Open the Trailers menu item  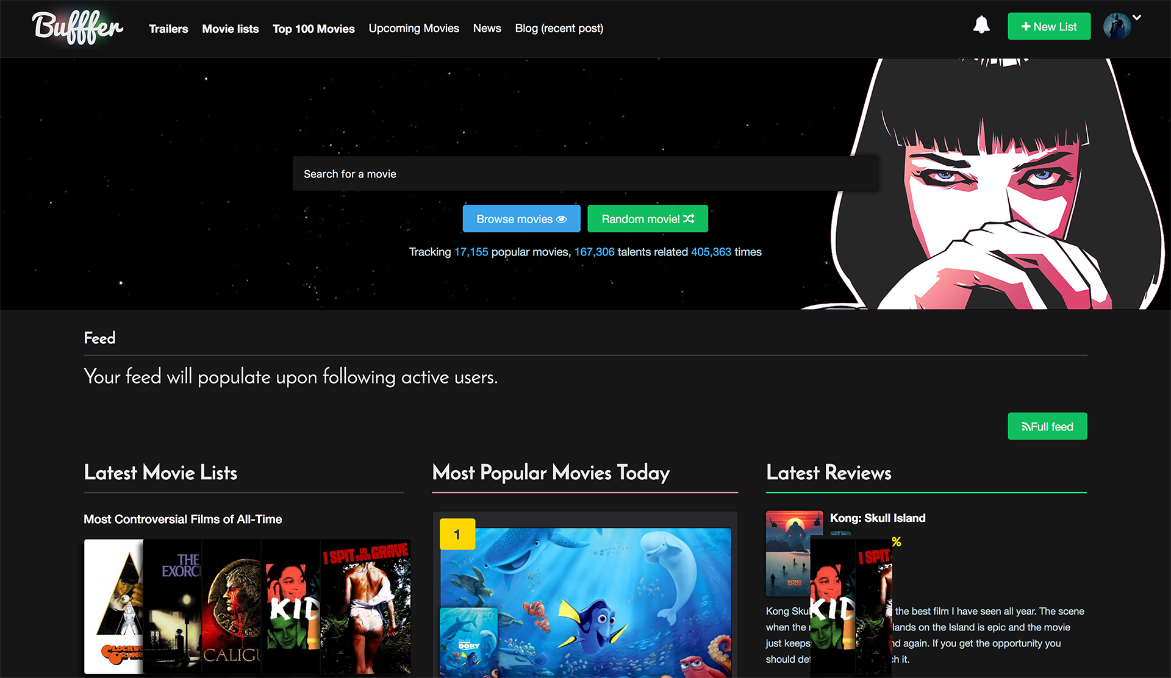[168, 29]
